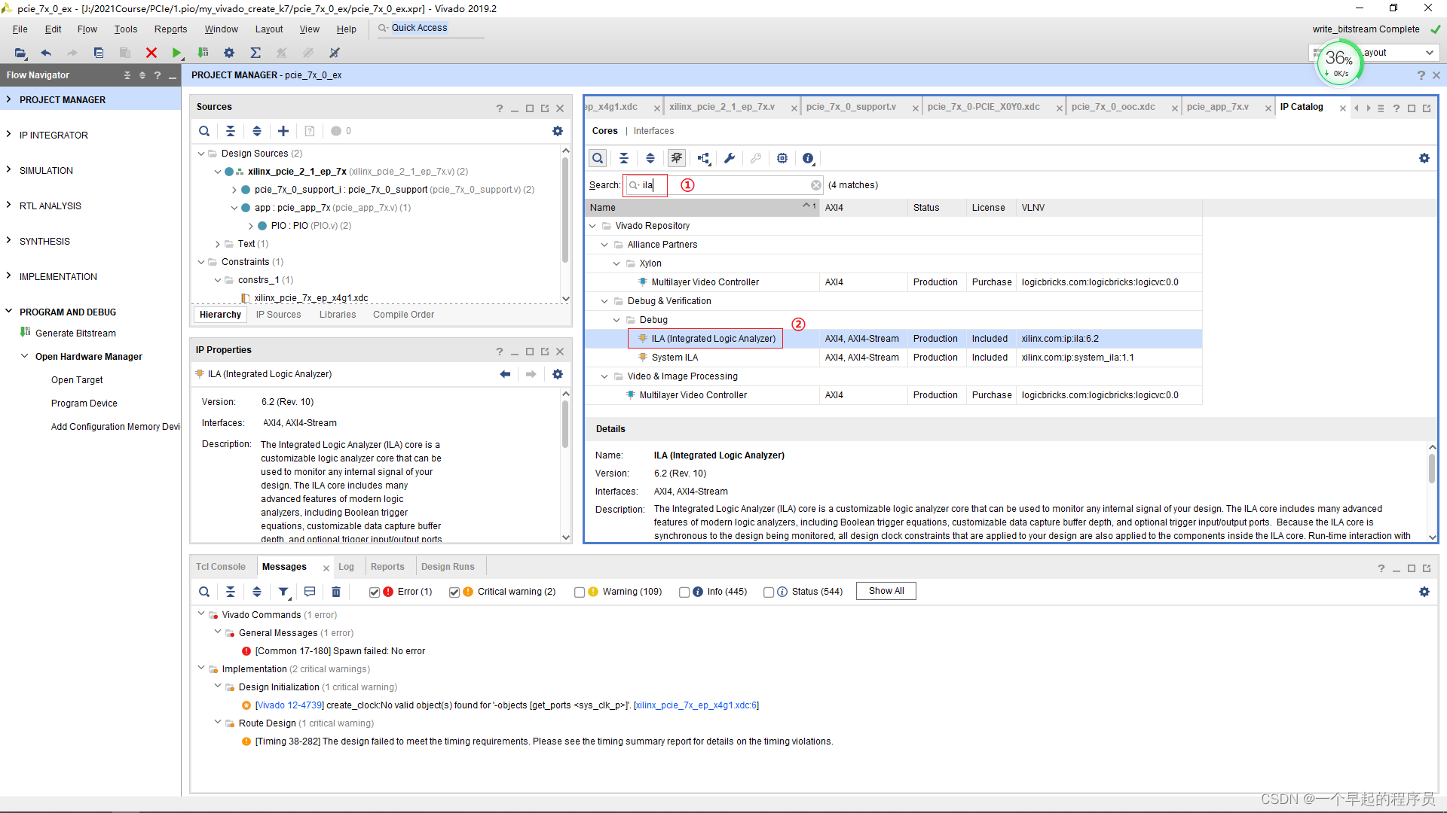Enable the Info (445) checkbox

[x=684, y=592]
